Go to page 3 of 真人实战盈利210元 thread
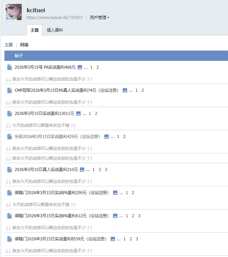Image resolution: width=228 pixels, height=257 pixels. 106,170
